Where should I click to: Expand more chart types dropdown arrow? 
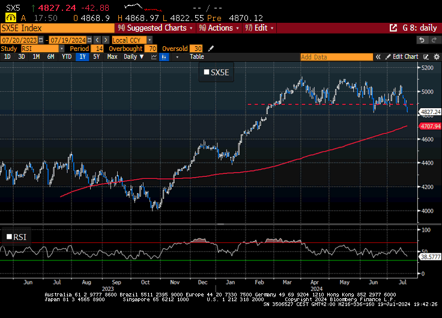click(x=177, y=57)
